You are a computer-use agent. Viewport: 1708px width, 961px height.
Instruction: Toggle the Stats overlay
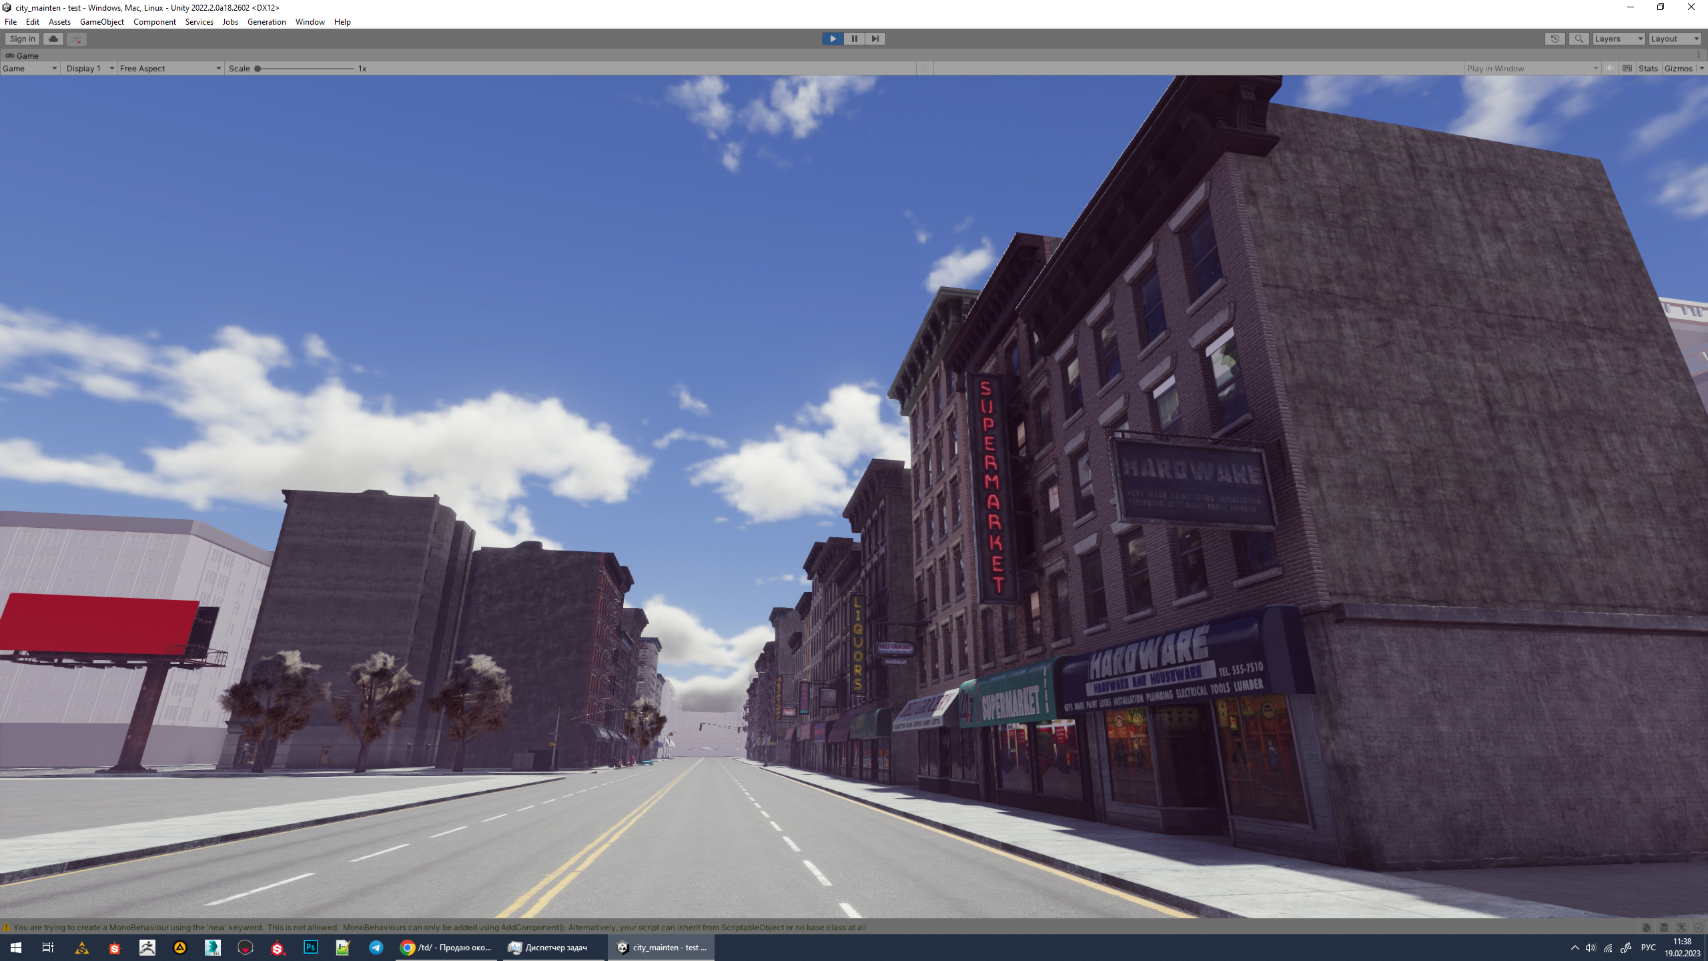1647,68
